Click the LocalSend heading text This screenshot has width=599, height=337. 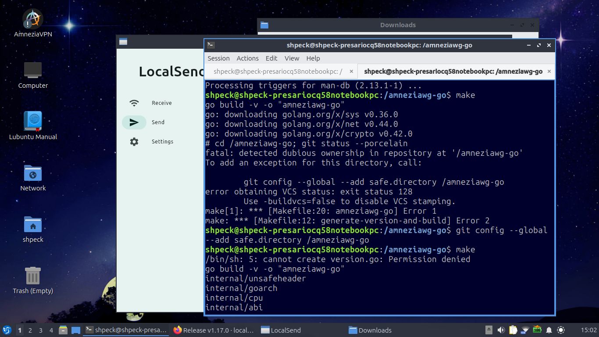tap(171, 72)
